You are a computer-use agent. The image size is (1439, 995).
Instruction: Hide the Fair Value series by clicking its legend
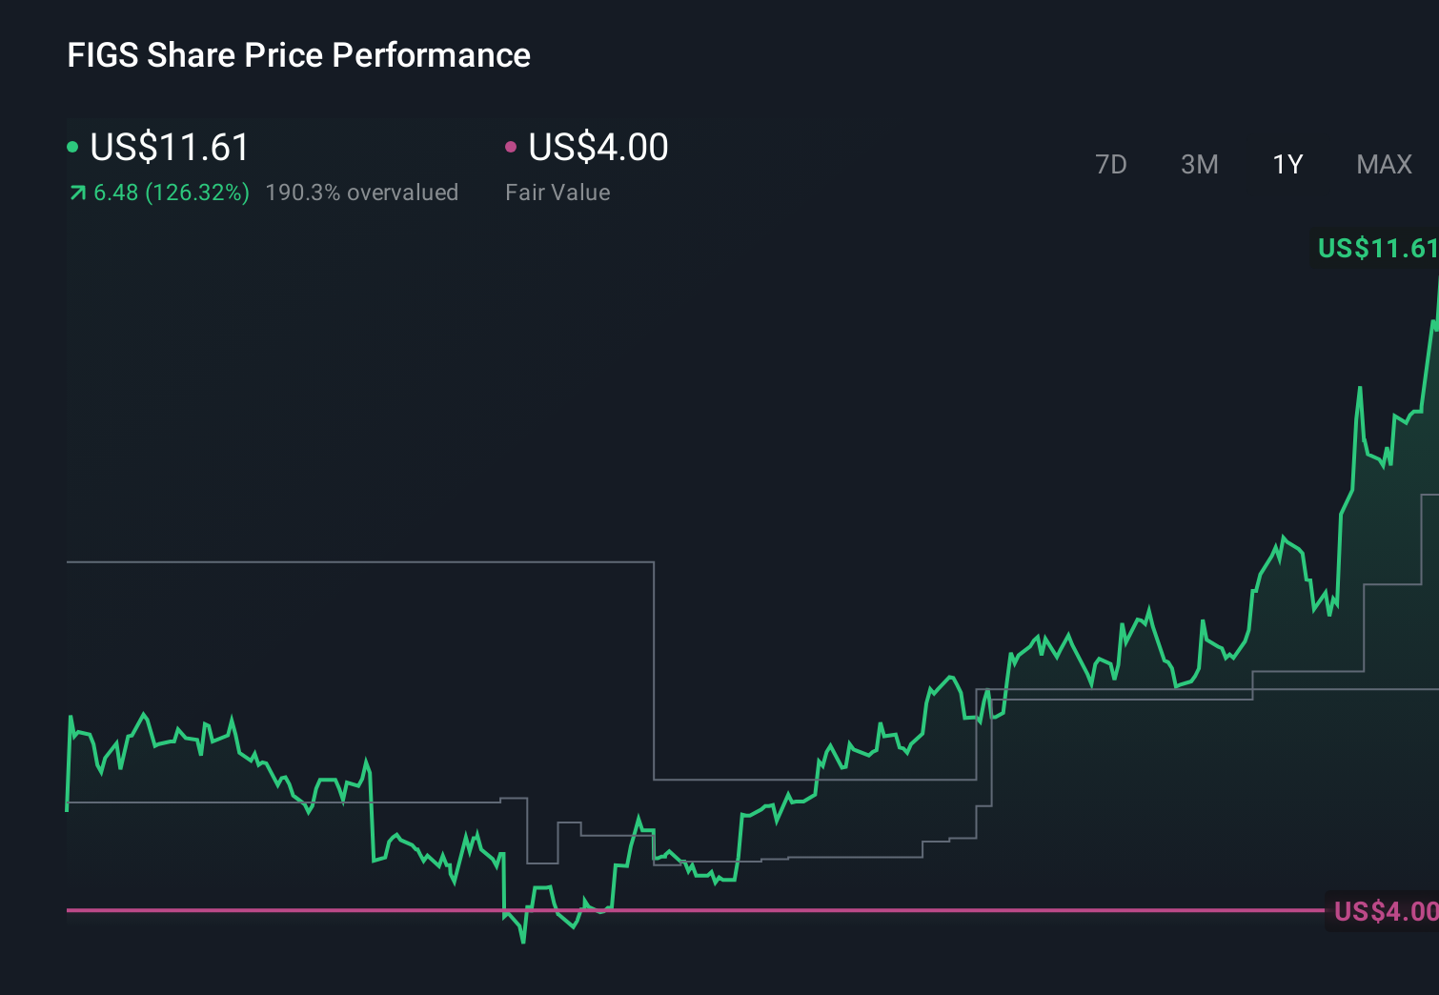coord(557,192)
